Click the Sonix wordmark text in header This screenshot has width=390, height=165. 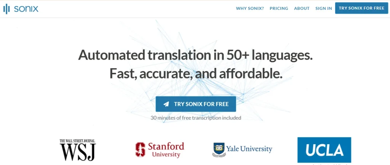click(26, 8)
